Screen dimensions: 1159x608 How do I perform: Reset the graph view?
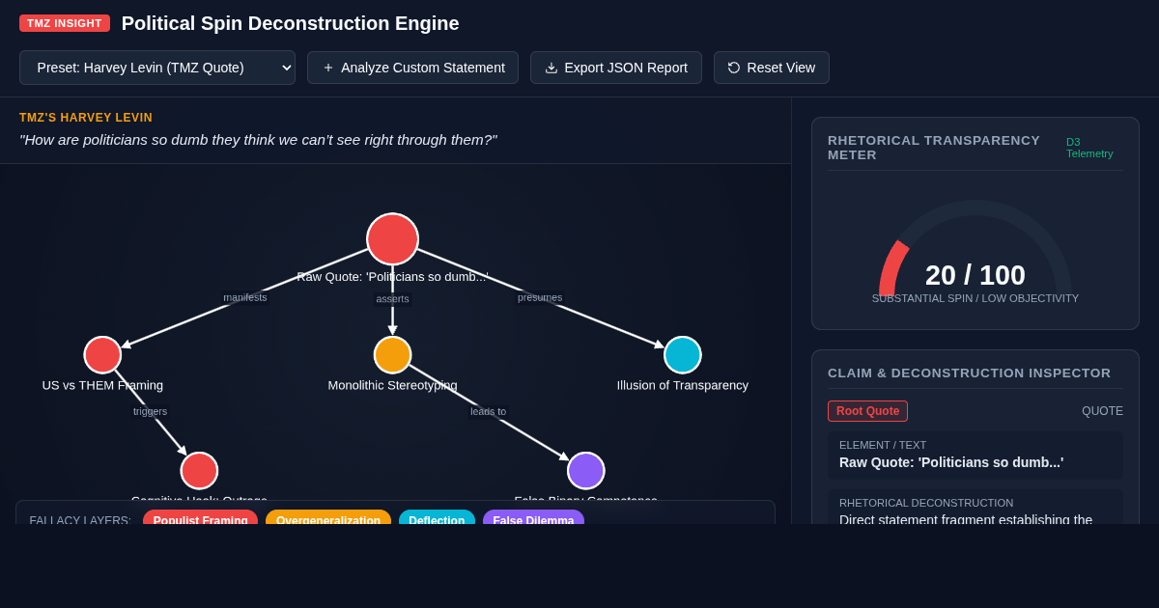(772, 68)
